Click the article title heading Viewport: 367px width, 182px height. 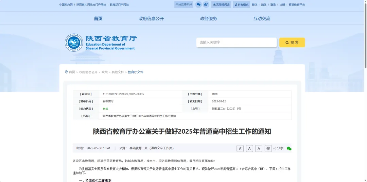click(x=182, y=131)
